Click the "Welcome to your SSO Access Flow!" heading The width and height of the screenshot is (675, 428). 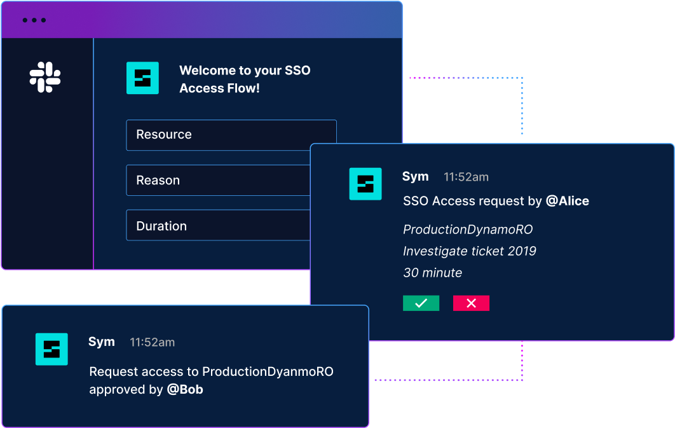click(x=245, y=79)
